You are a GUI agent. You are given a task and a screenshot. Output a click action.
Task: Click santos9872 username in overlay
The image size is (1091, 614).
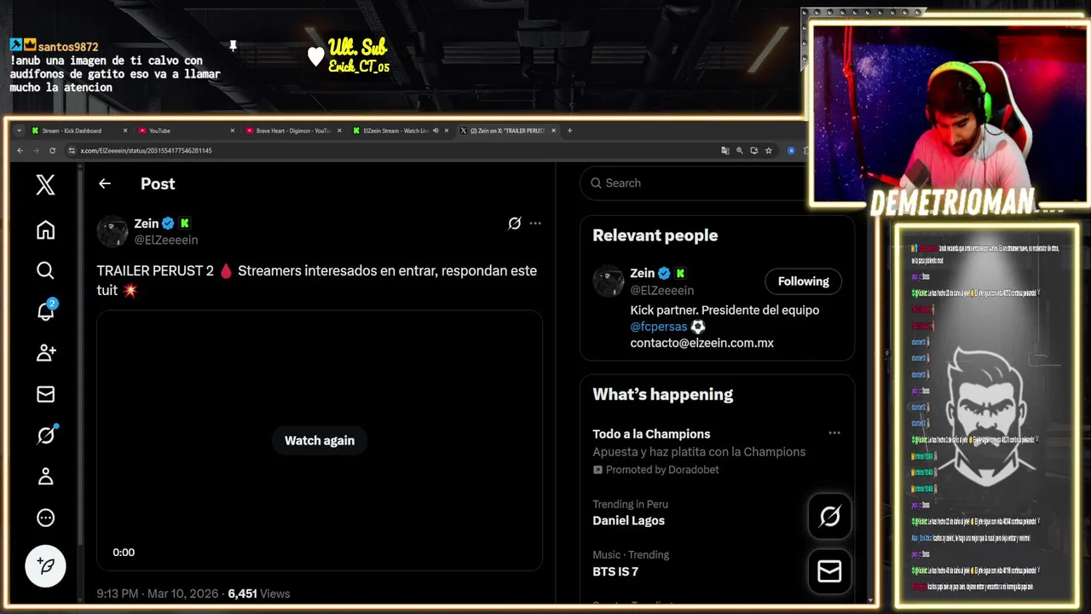tap(68, 47)
